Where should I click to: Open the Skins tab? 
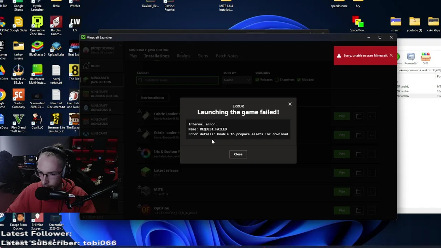[x=203, y=56]
